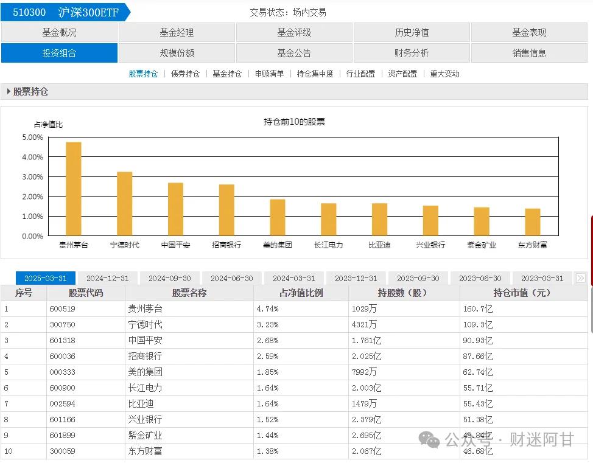Open the 规模份额 tab

[177, 53]
